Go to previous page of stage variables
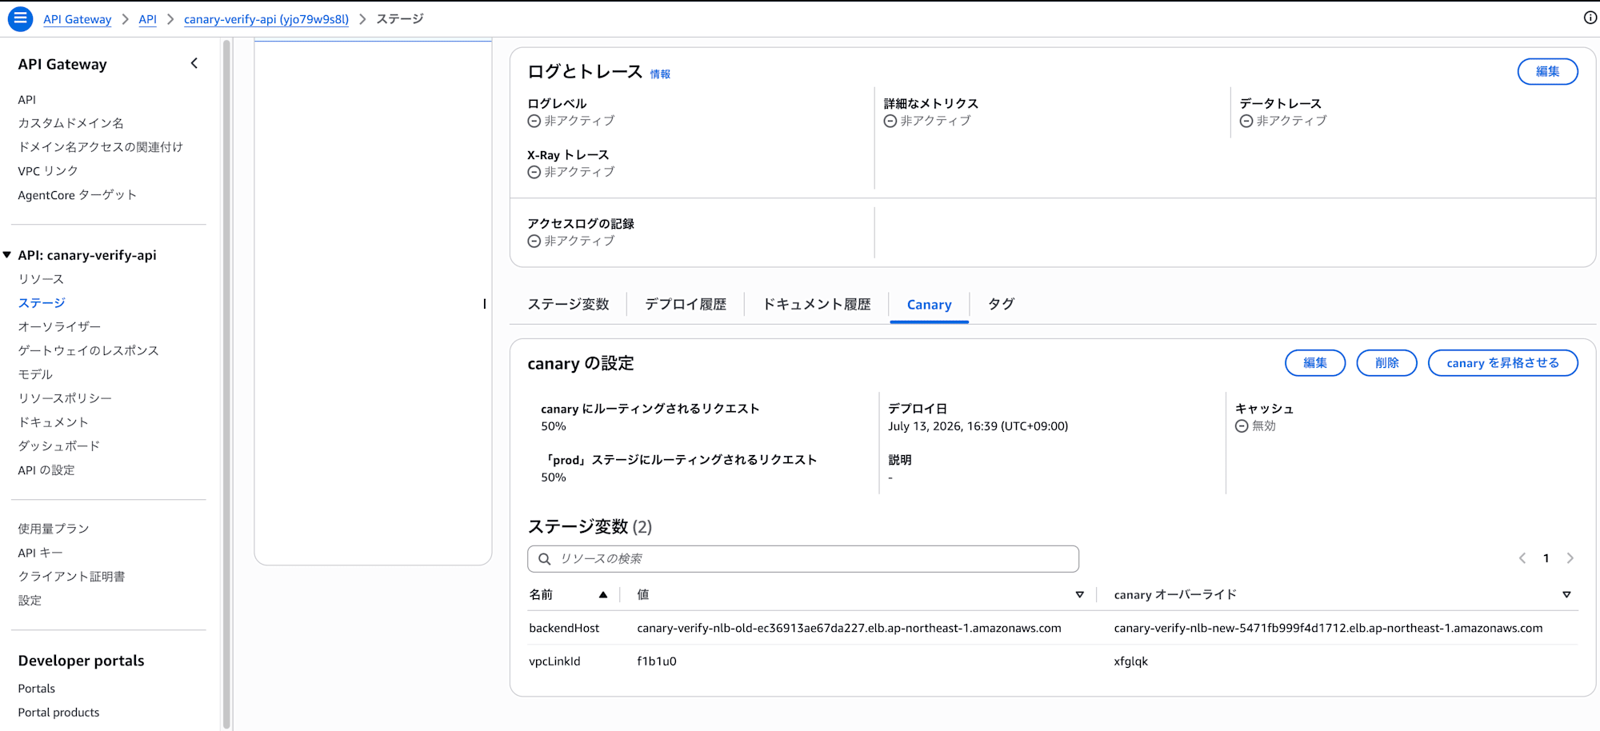The image size is (1600, 731). (1522, 558)
